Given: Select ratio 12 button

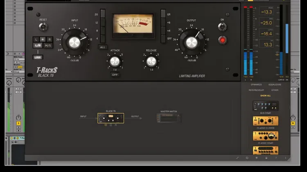Looking at the screenshot, I should [x=103, y=22].
